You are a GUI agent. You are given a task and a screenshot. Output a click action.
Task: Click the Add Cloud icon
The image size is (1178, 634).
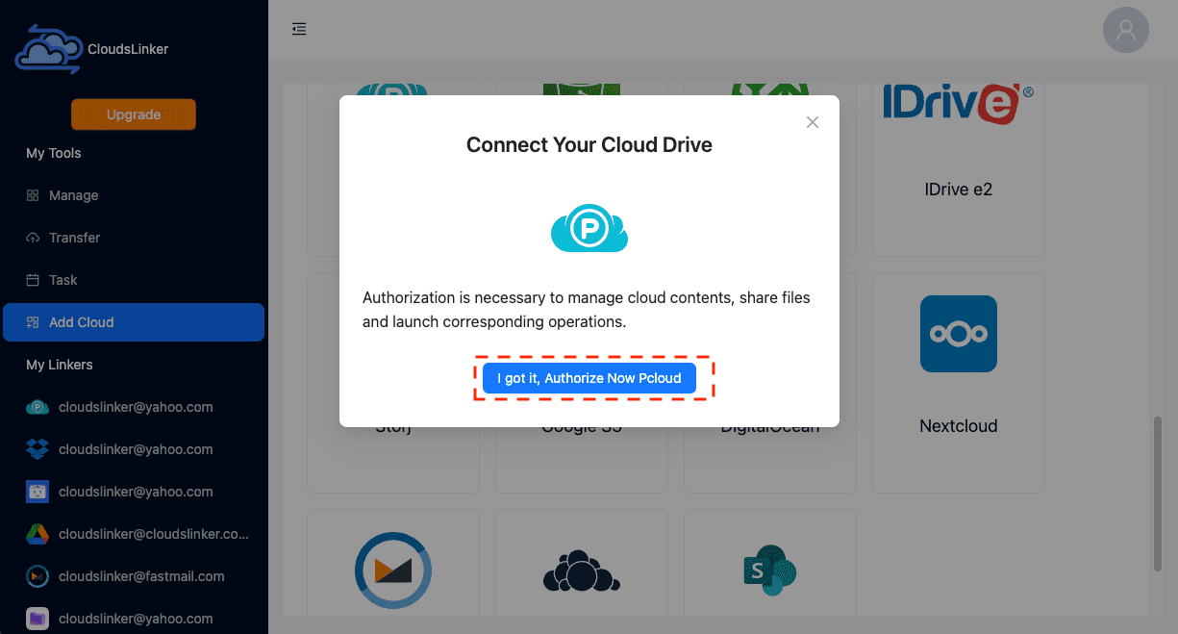coord(33,322)
